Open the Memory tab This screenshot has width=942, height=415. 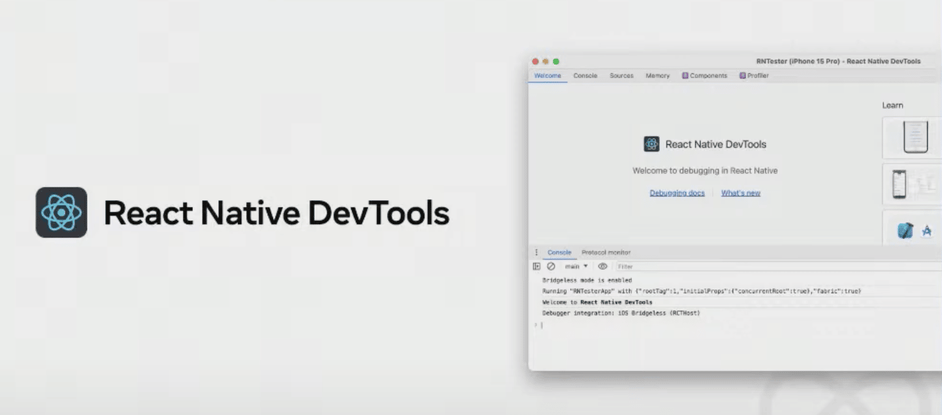pyautogui.click(x=658, y=75)
